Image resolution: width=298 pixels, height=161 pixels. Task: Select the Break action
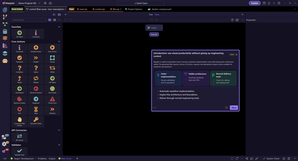19,79
